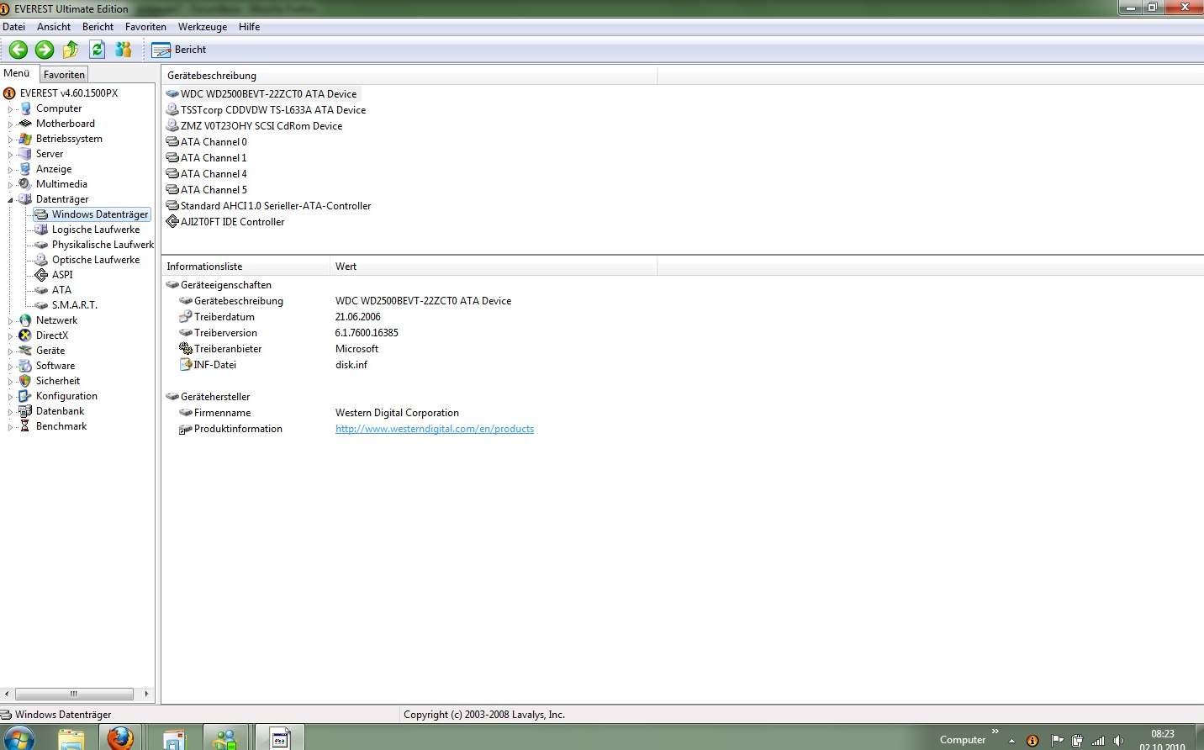Image resolution: width=1204 pixels, height=750 pixels.
Task: Click the Windows Start button
Action: [x=18, y=740]
